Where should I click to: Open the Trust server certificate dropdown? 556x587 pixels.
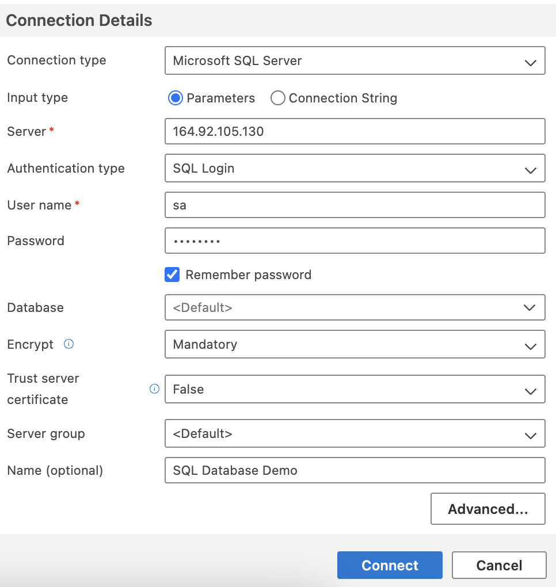(355, 389)
